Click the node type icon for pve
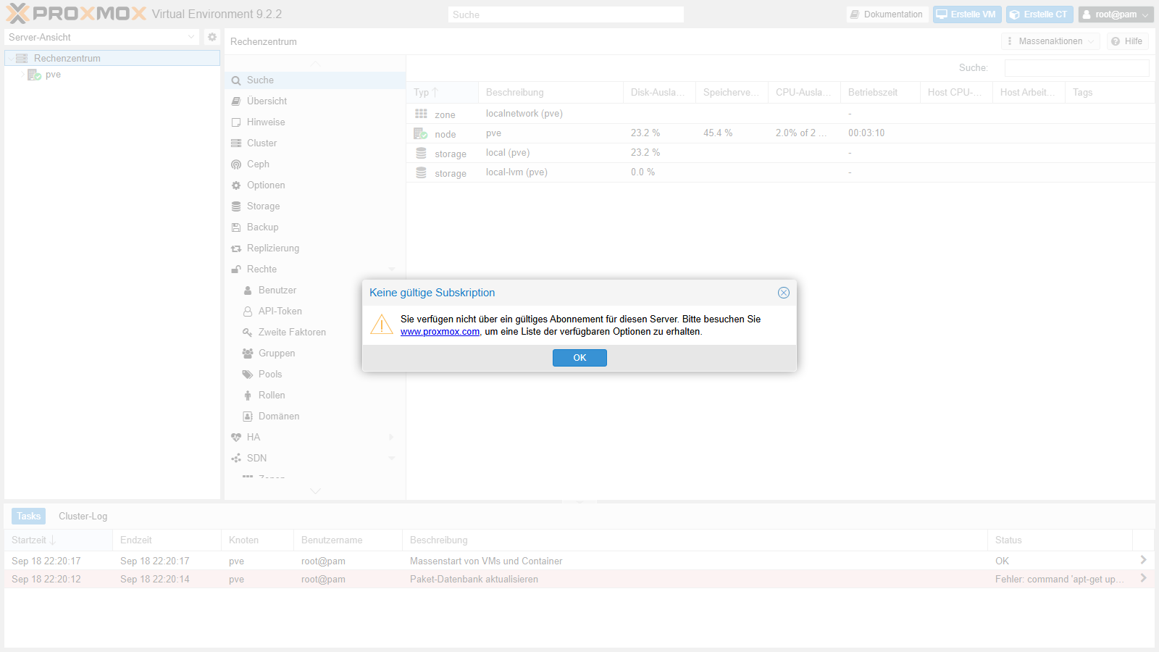Screen dimensions: 1159x652 [421, 133]
